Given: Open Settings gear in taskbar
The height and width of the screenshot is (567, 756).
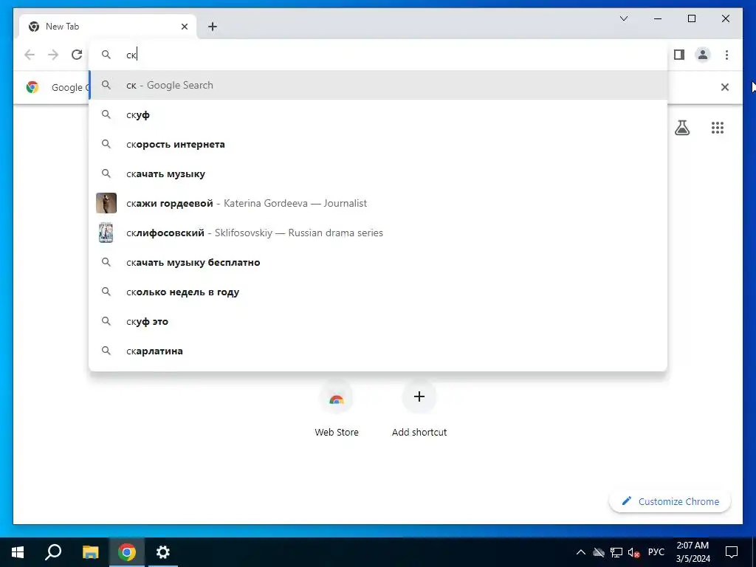Looking at the screenshot, I should pos(163,552).
